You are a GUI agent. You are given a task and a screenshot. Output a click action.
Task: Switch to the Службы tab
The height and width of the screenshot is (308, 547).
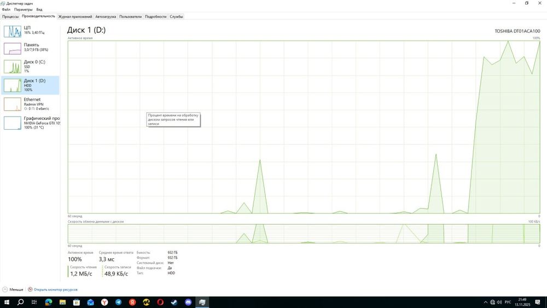click(176, 16)
